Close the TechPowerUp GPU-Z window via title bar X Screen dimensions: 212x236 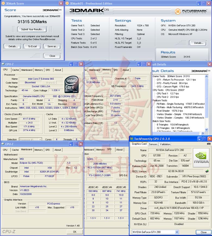pyautogui.click(x=210, y=139)
